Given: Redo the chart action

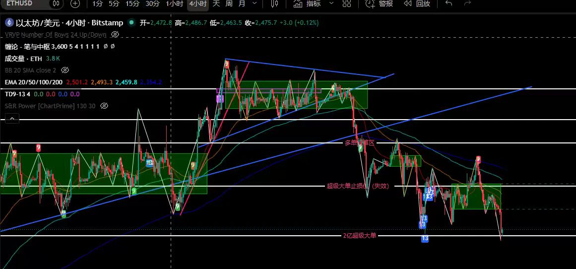Looking at the screenshot, I should click(x=468, y=3).
